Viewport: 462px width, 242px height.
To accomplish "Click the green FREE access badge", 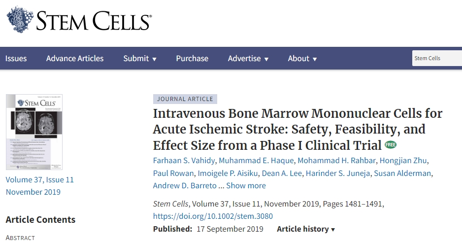I will coord(391,145).
